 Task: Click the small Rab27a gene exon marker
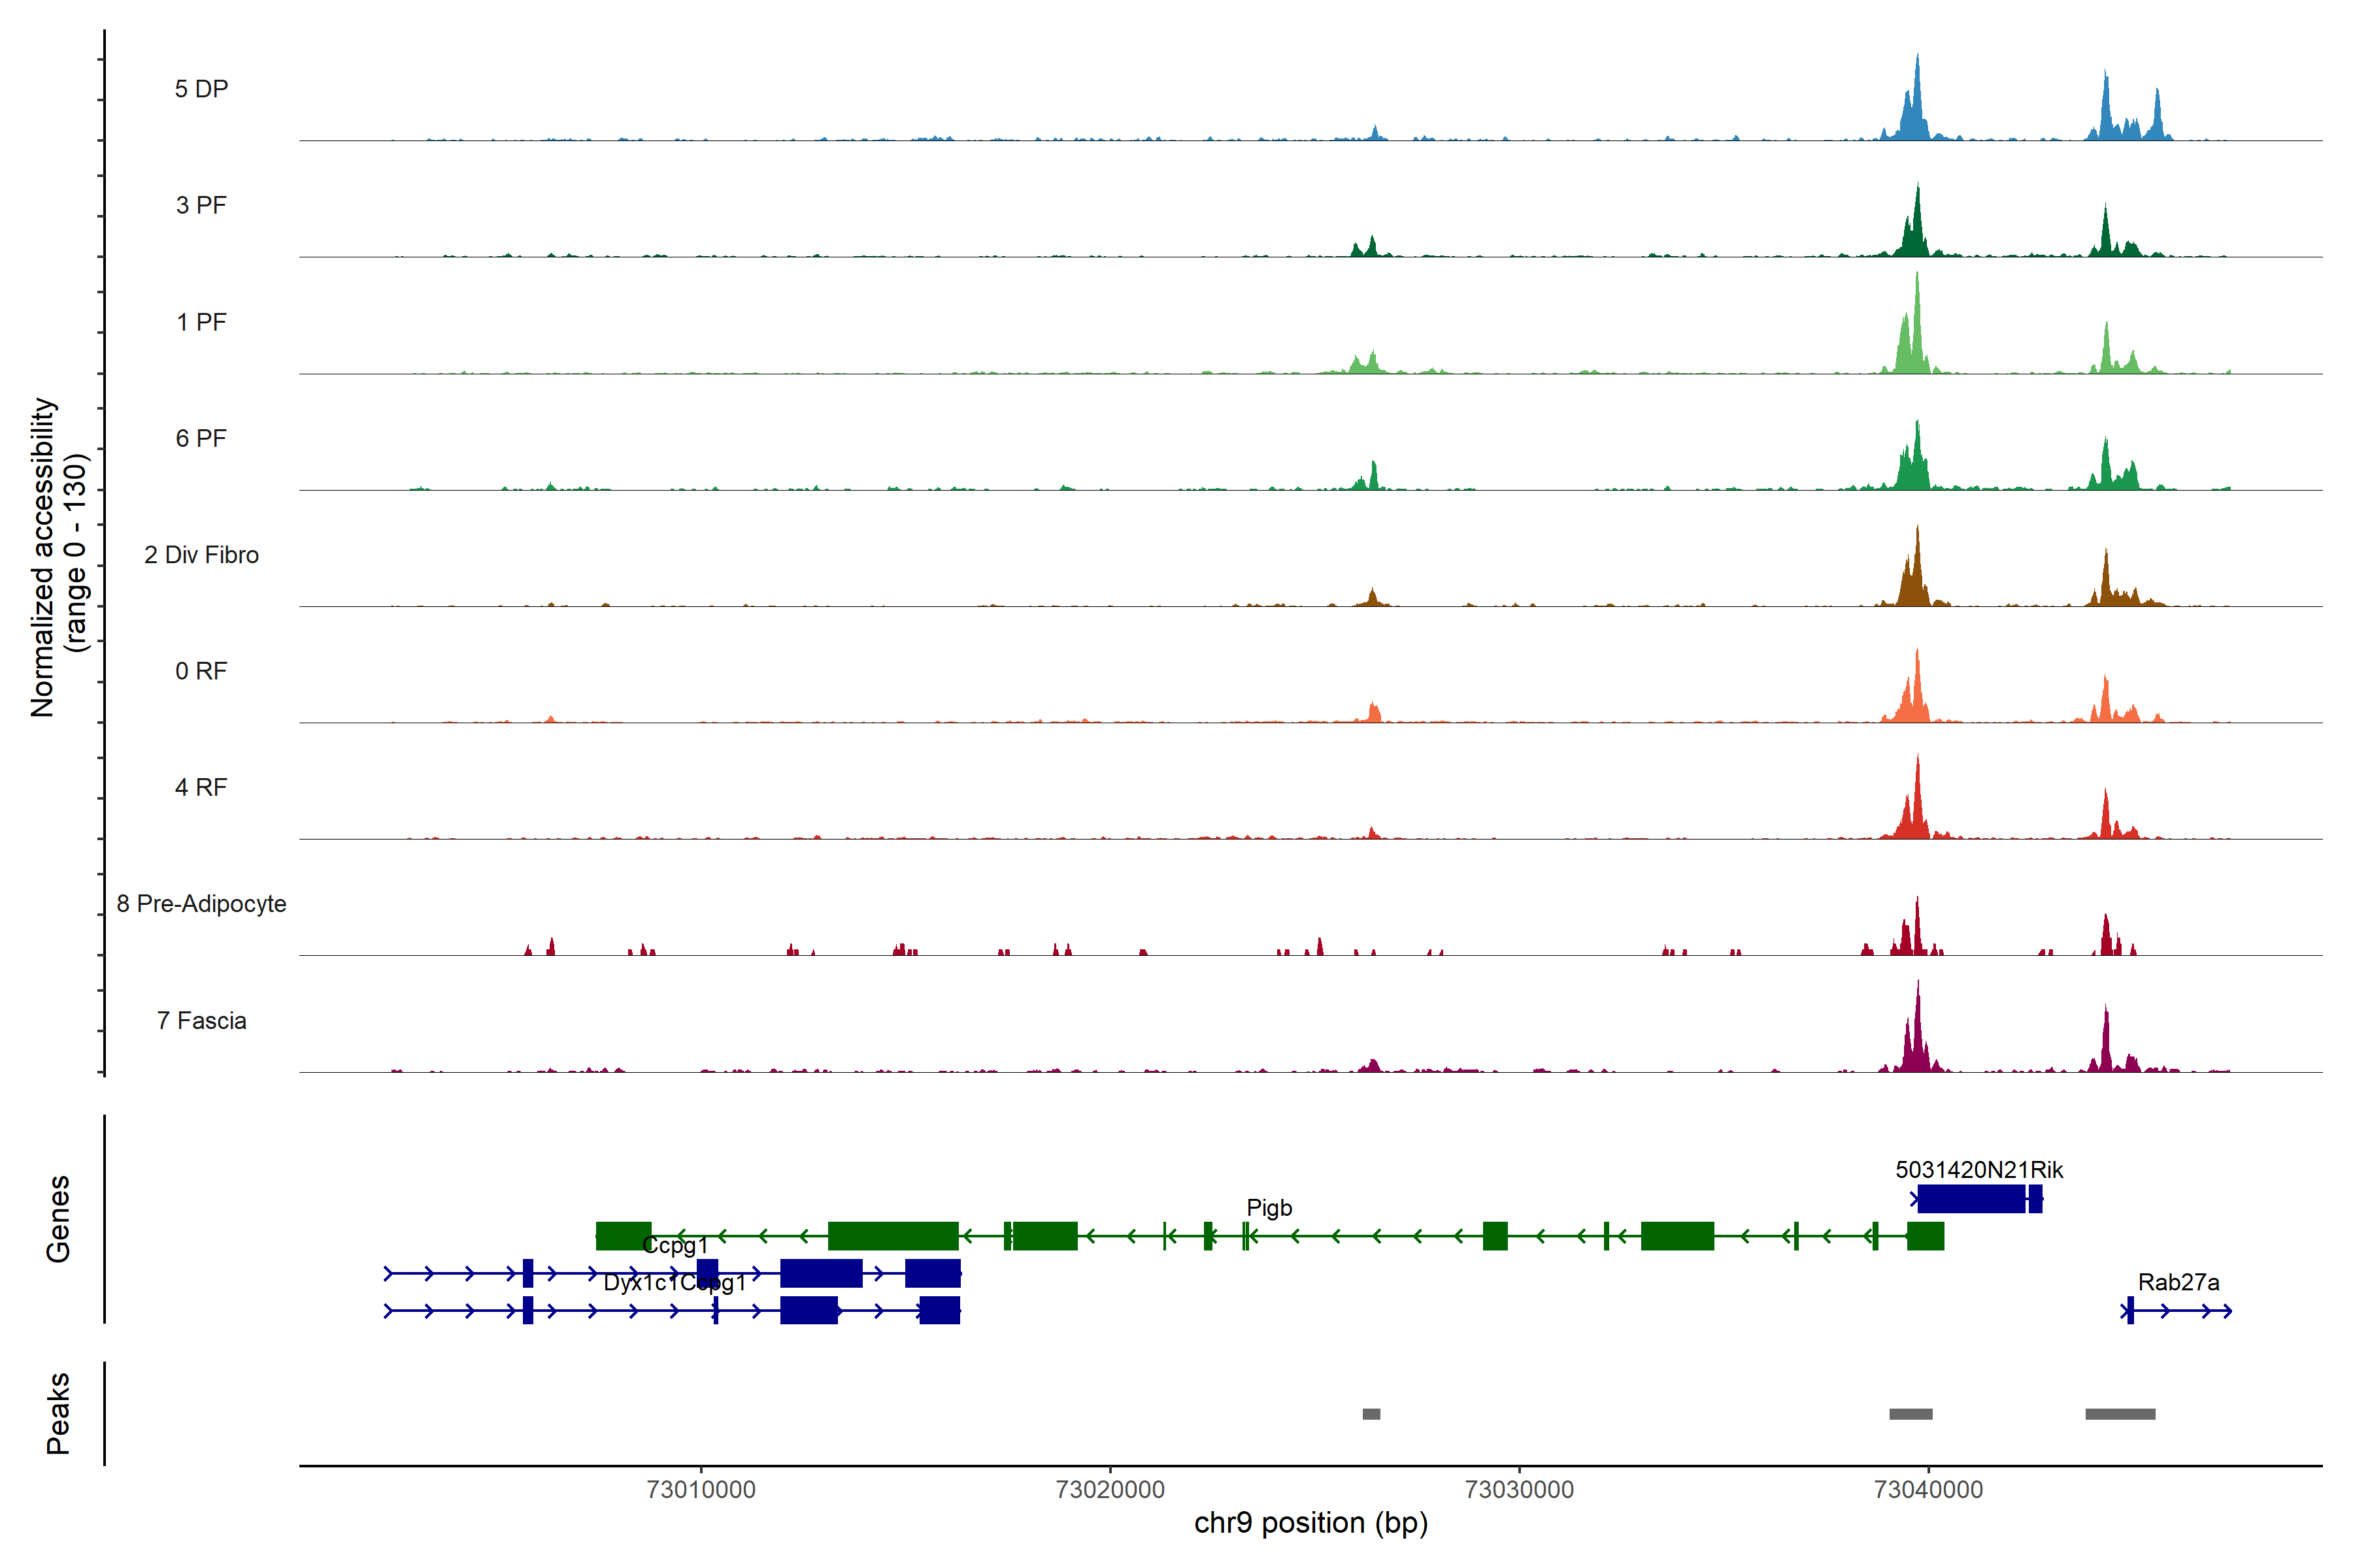[x=2130, y=1310]
